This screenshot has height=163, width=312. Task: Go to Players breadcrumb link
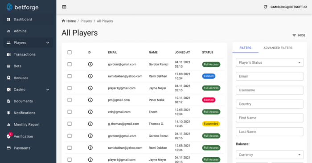pos(86,21)
